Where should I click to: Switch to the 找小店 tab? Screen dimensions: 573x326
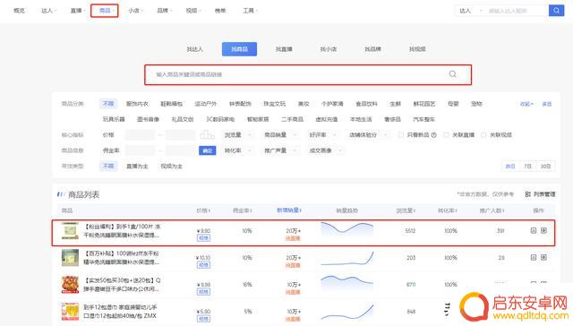[x=329, y=49]
